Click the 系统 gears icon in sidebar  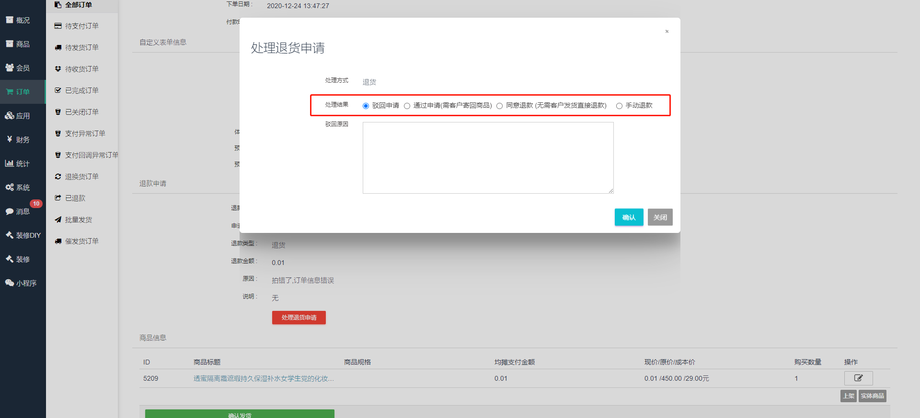click(x=10, y=187)
